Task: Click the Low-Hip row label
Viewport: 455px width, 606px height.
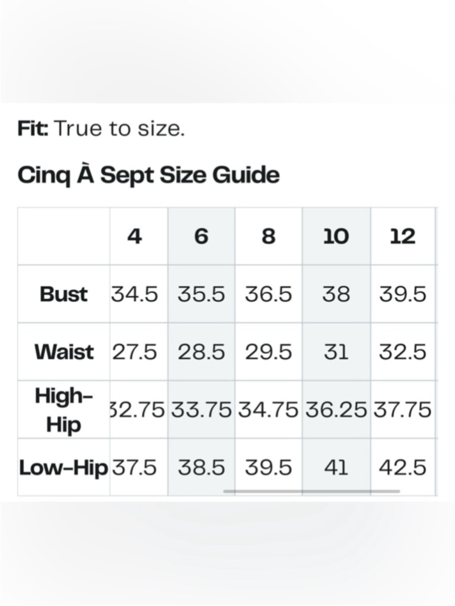Action: pyautogui.click(x=64, y=467)
